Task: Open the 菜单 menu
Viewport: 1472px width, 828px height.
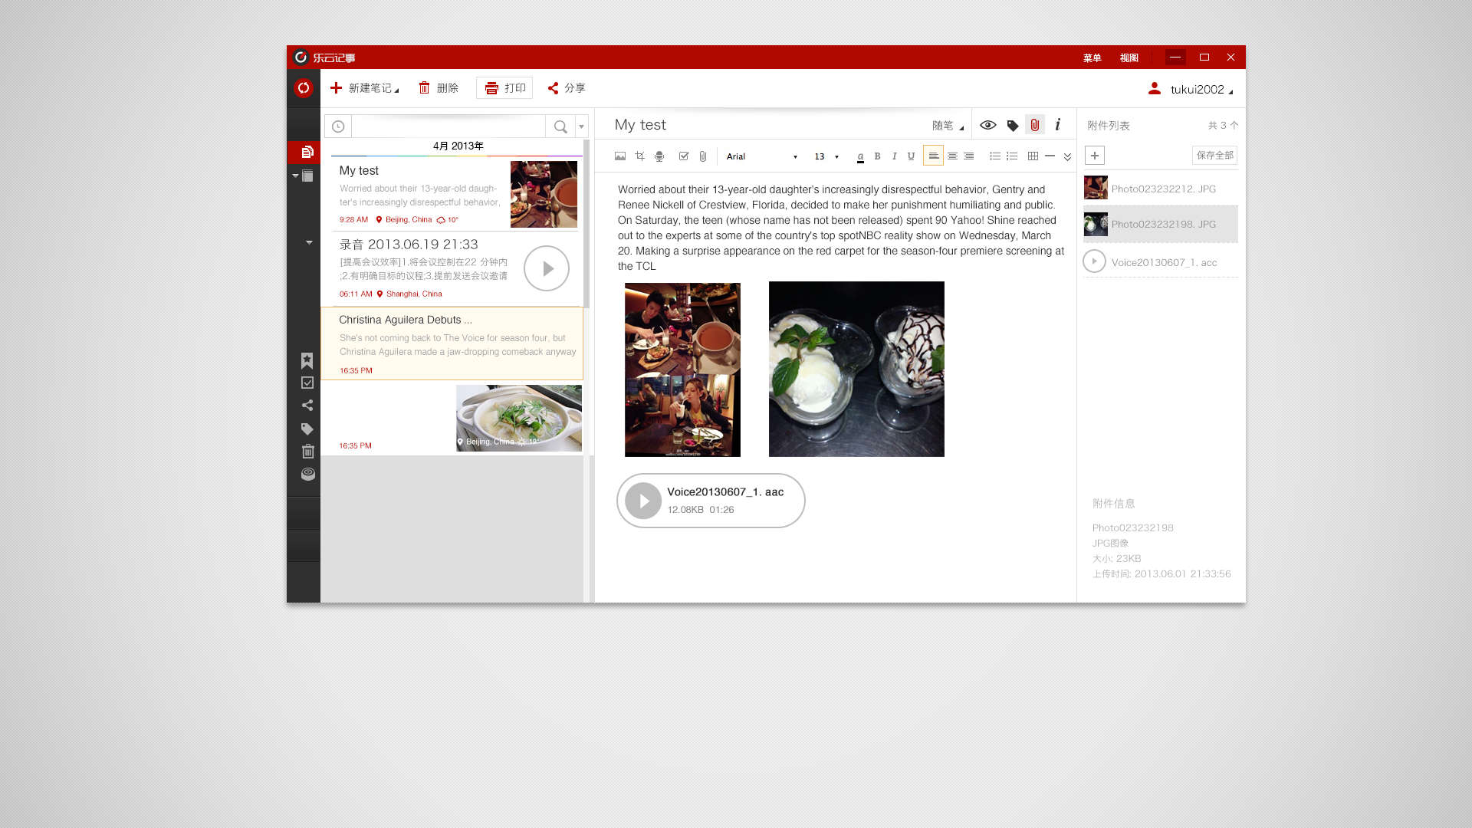Action: (1092, 58)
